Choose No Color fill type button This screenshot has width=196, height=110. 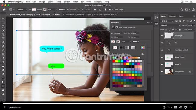115,48
